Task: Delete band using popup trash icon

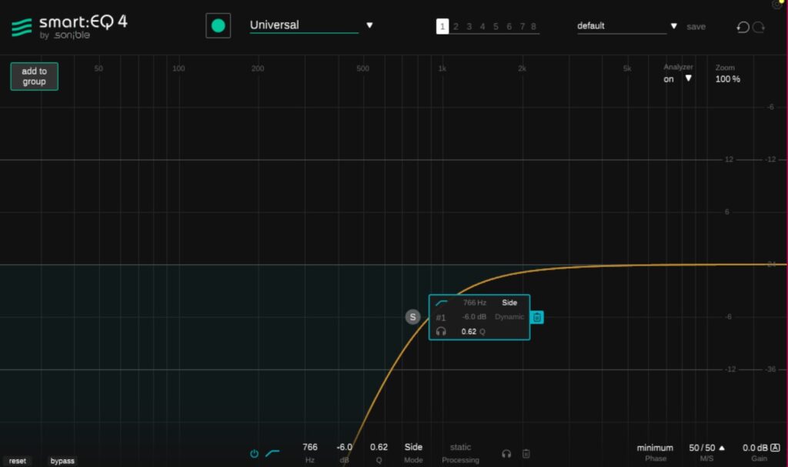Action: click(537, 317)
